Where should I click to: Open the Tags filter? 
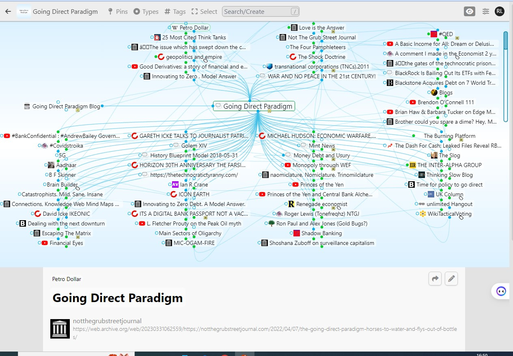[175, 12]
